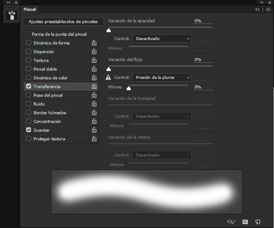This screenshot has width=274, height=228.
Task: Open the Pincel panel options menu
Action: 268,10
